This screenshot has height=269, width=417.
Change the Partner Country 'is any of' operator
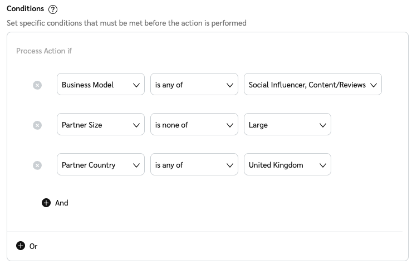pyautogui.click(x=194, y=165)
